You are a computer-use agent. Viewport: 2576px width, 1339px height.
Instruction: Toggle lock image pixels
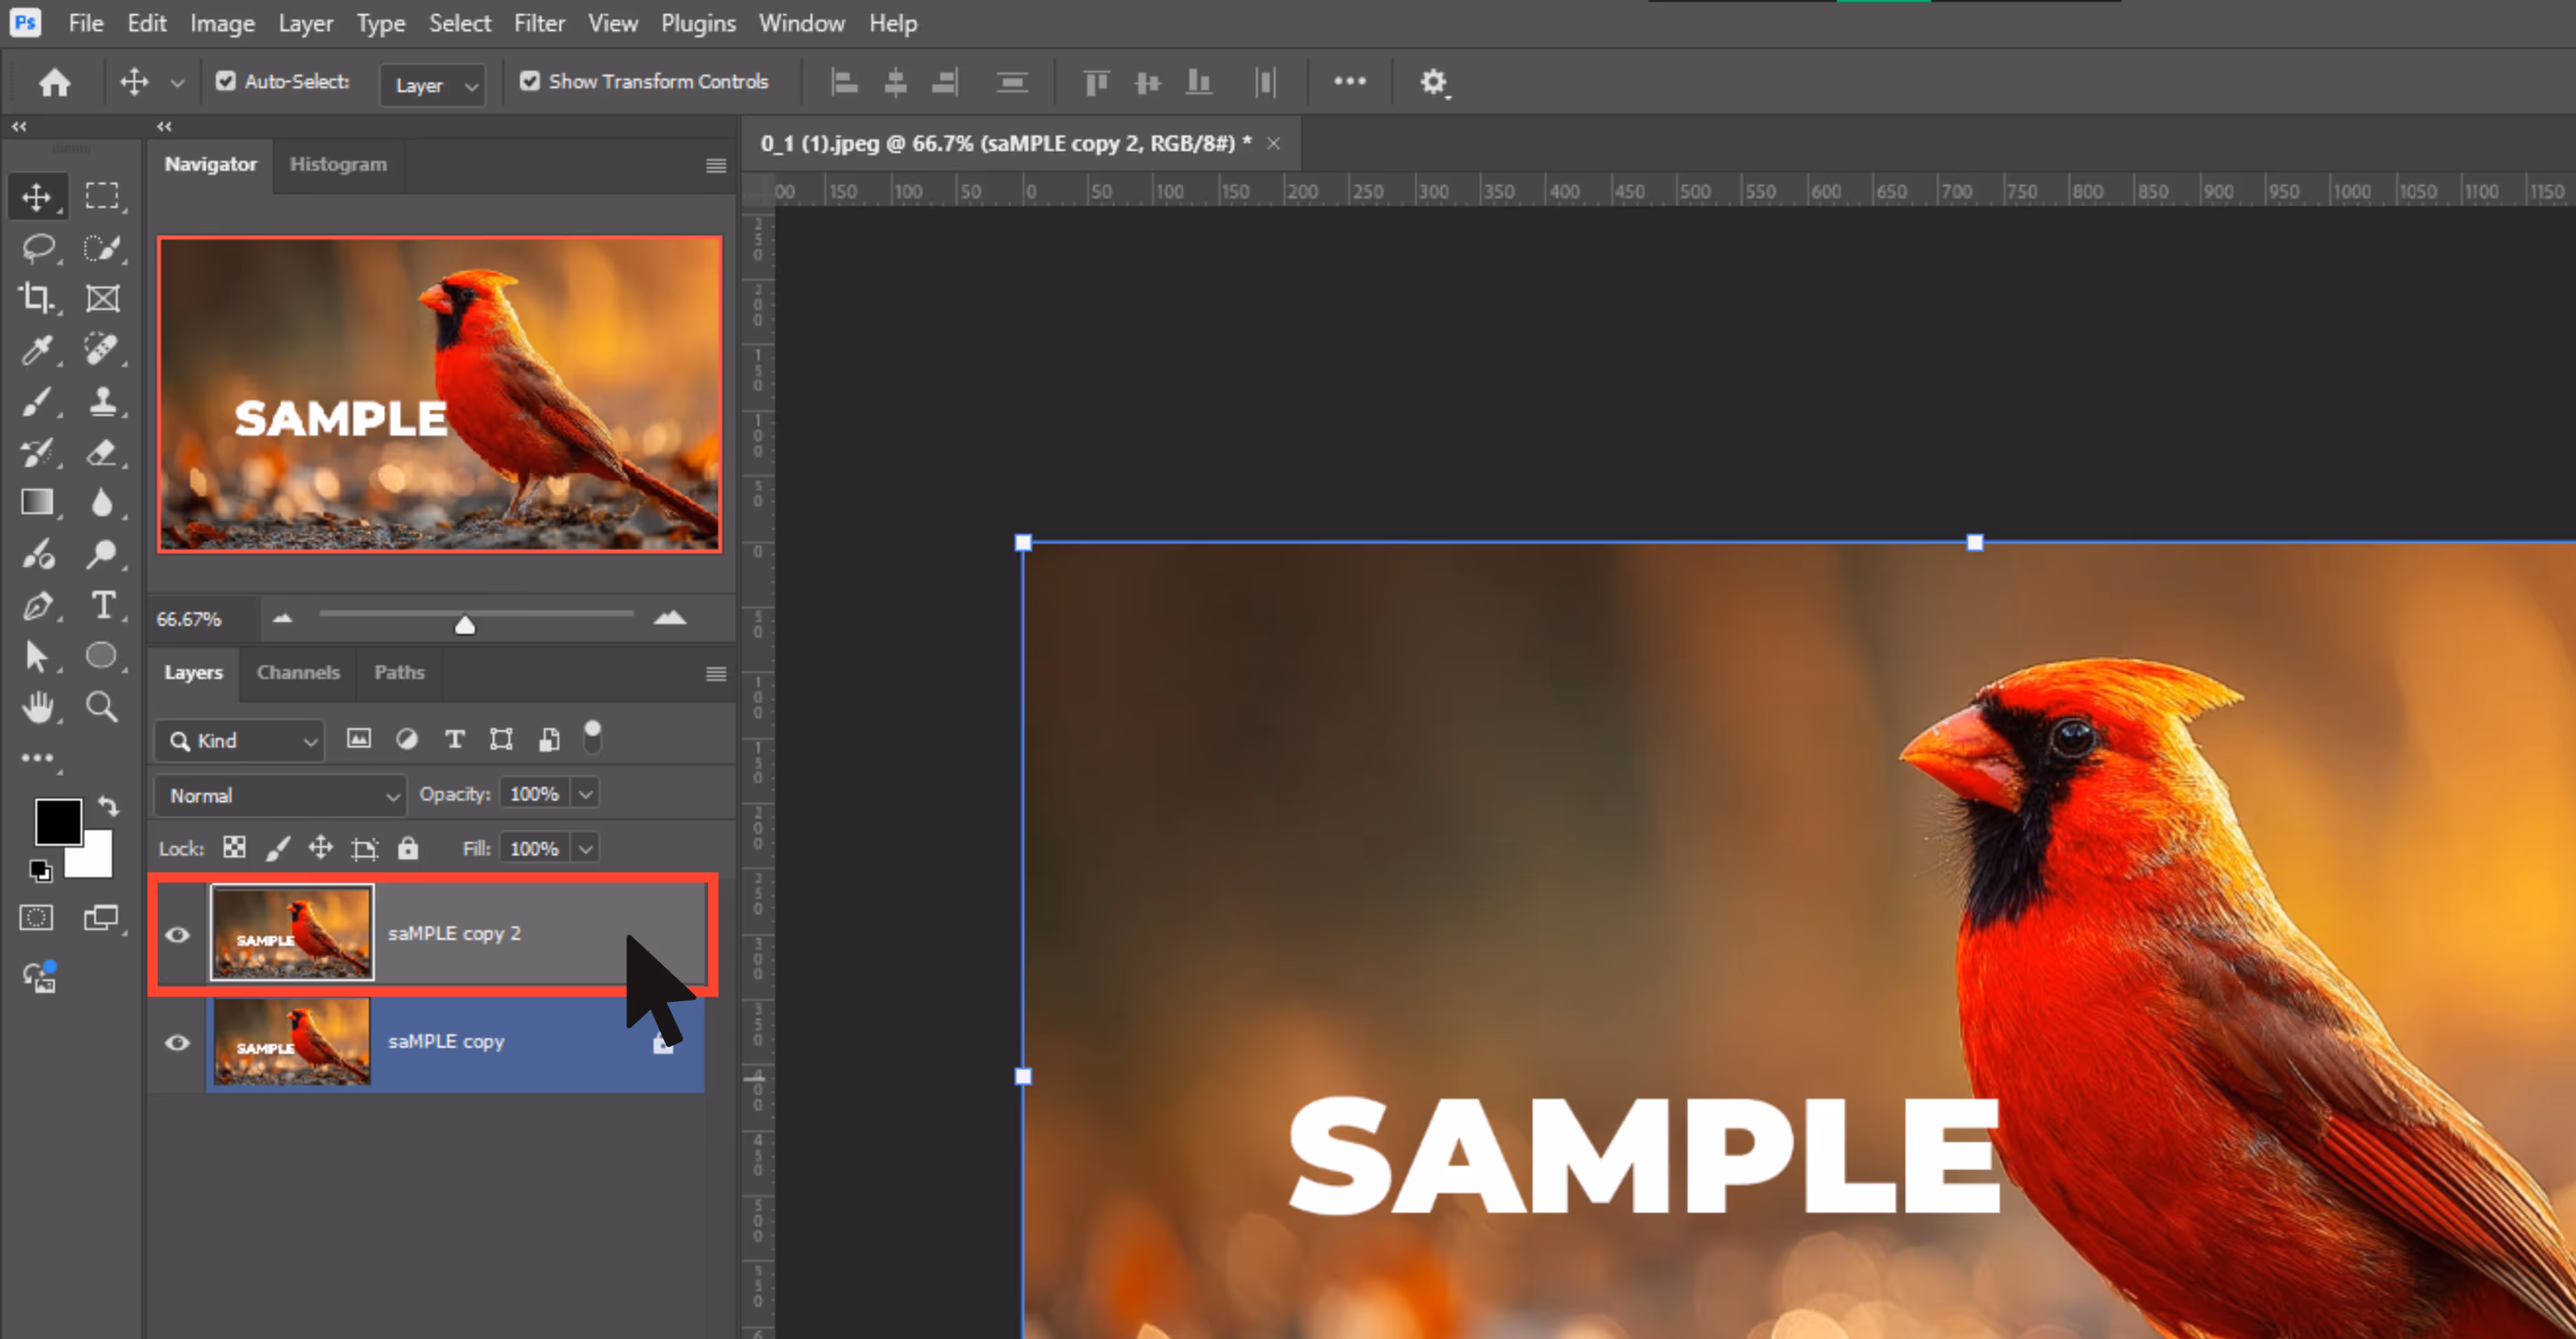(277, 848)
